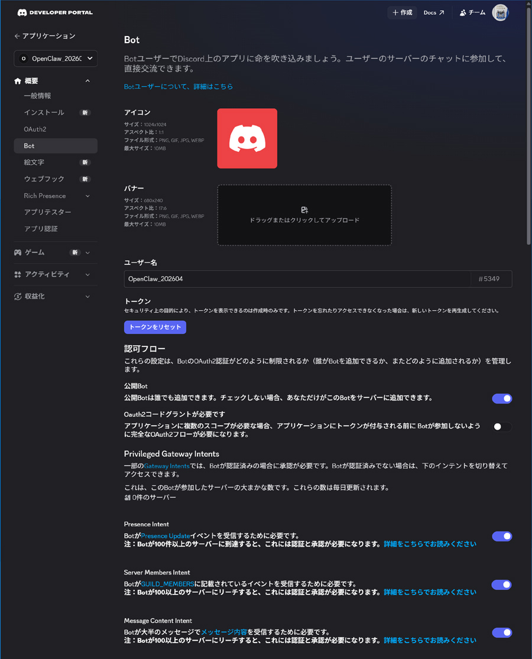Enable the OAuth2コードグラント toggle
The width and height of the screenshot is (532, 659).
click(501, 427)
